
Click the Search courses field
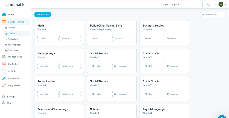coord(212,14)
